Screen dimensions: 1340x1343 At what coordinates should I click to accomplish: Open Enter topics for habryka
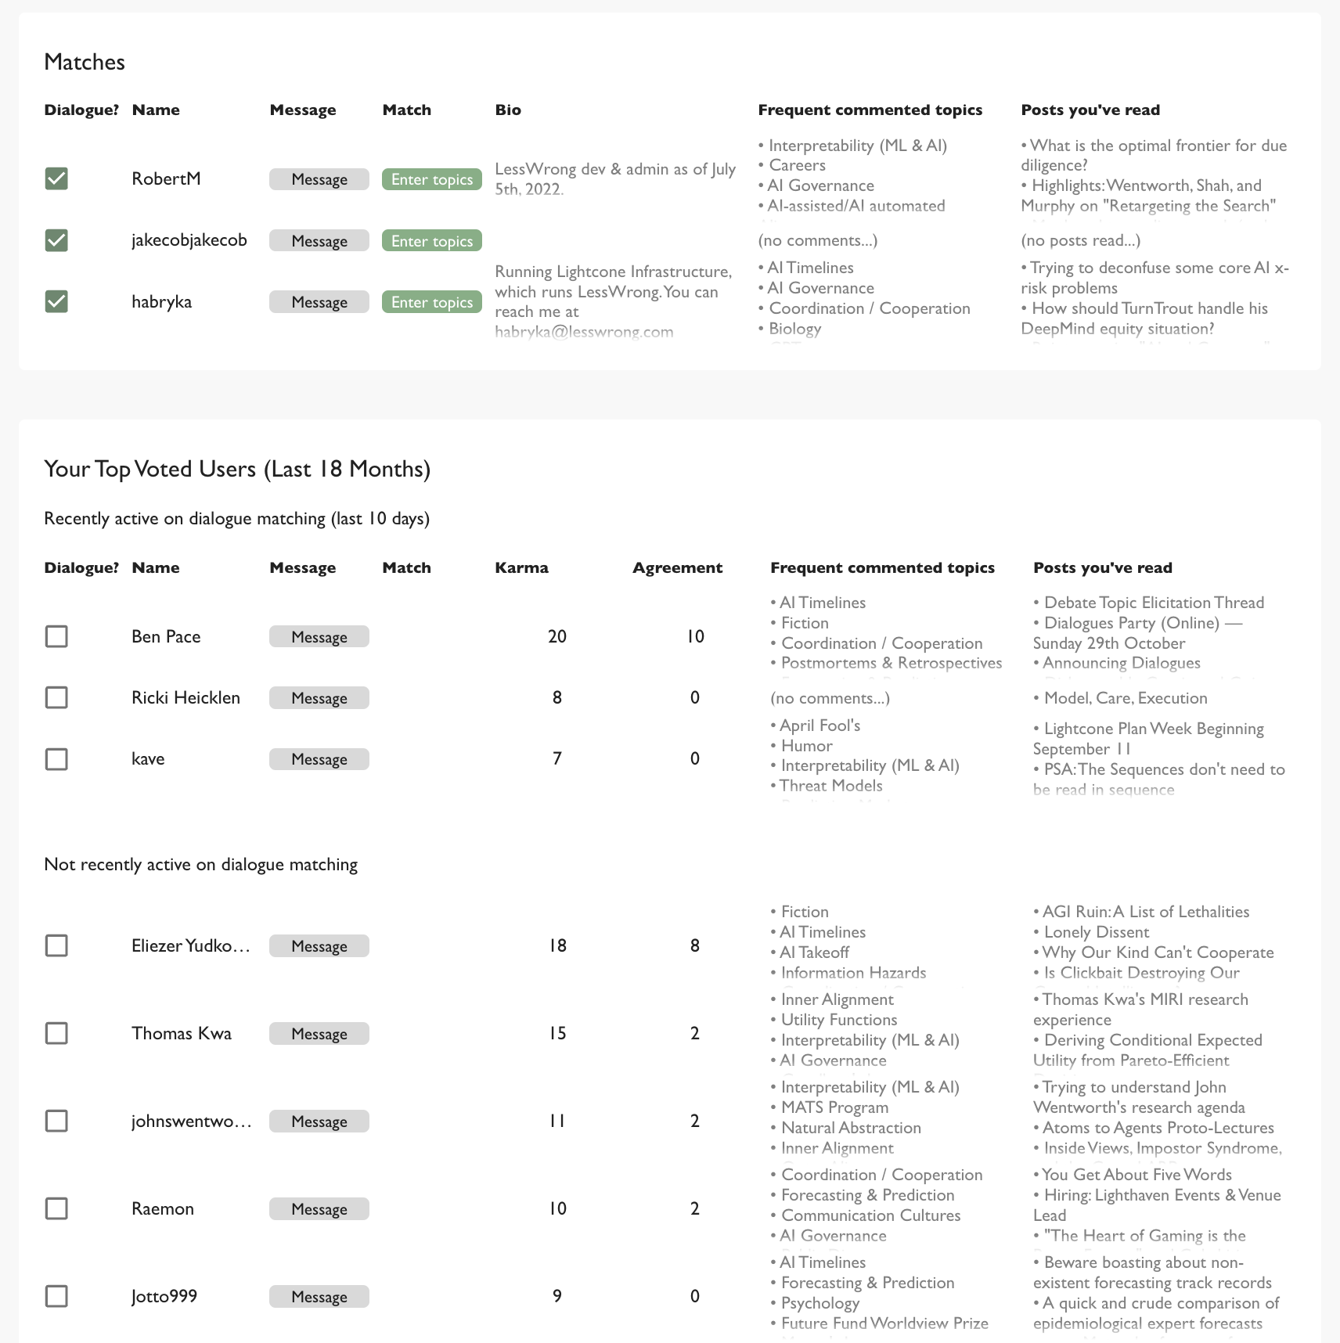point(431,301)
